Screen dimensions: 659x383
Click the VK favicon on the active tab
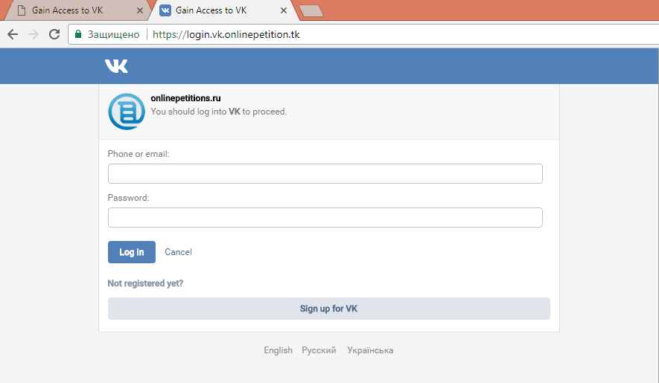coord(165,10)
